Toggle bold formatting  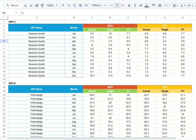129,6
